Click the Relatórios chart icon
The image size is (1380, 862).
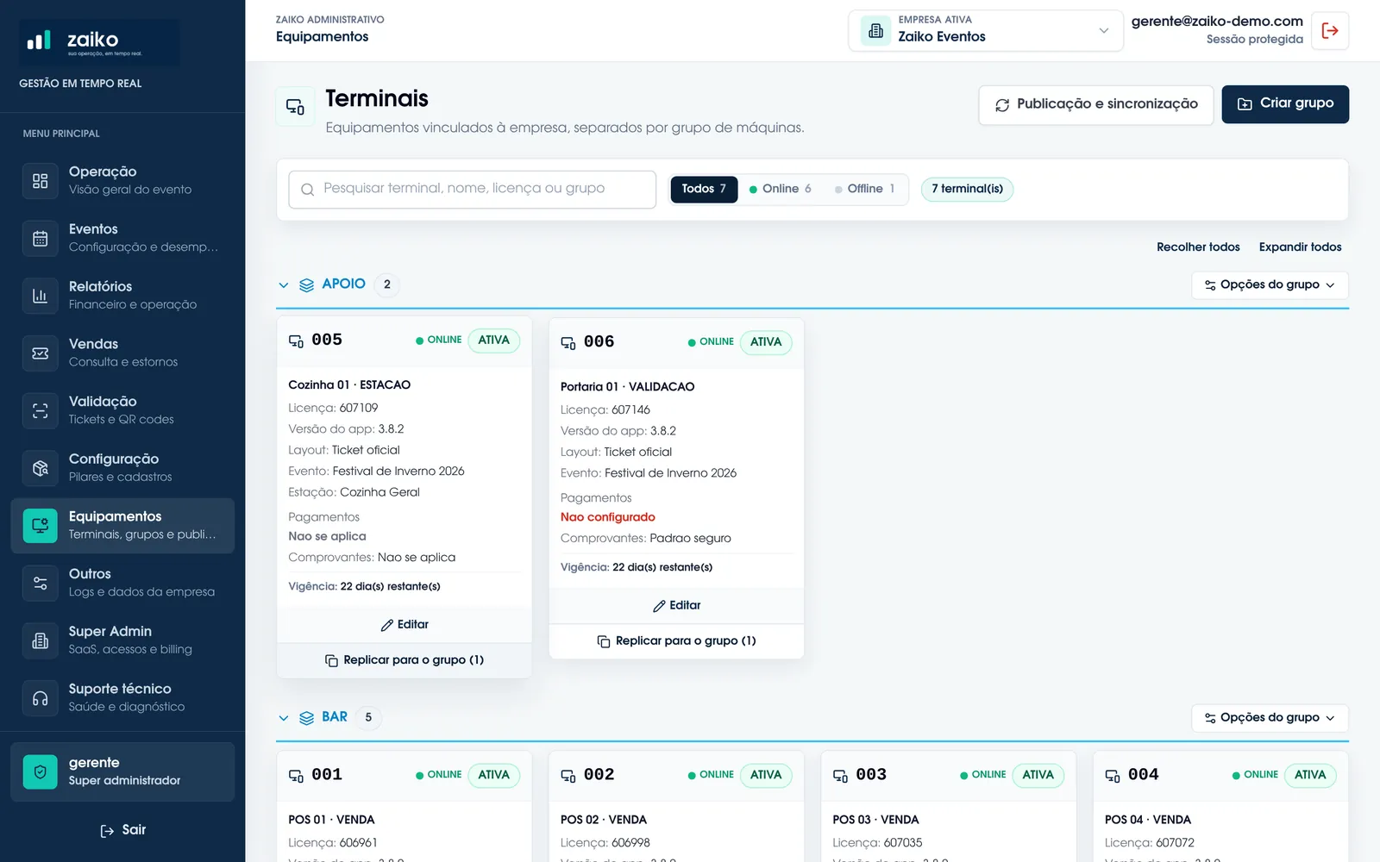click(x=40, y=296)
